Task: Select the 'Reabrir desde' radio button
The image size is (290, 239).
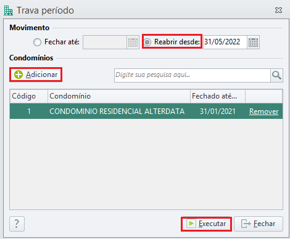Action: point(147,42)
